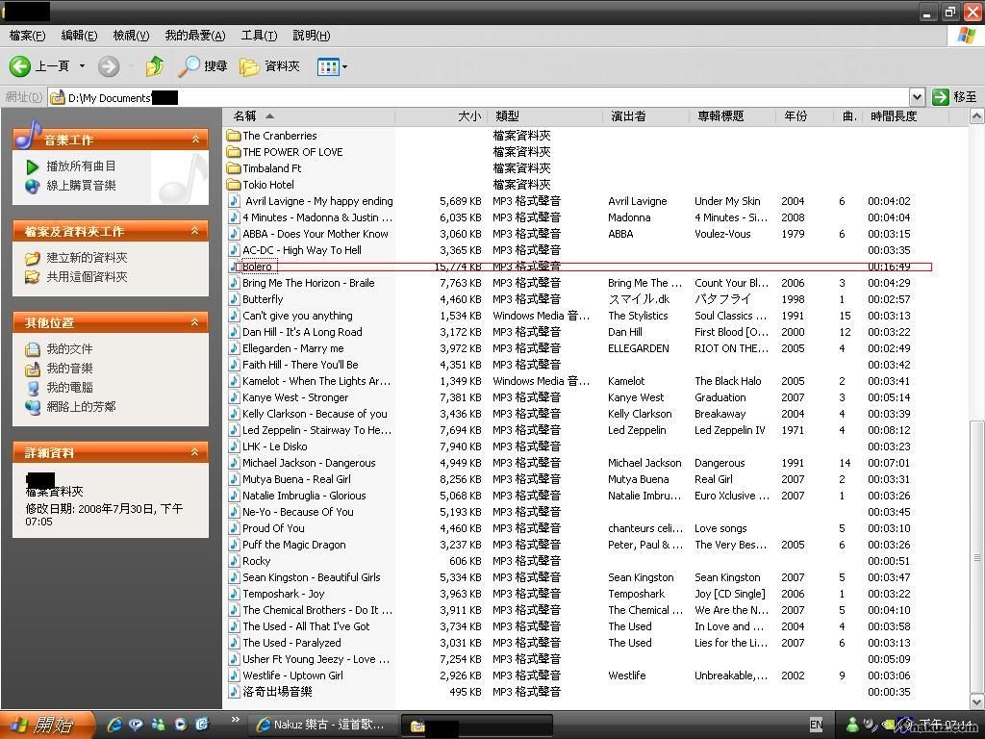Collapse the Details (詳細資料) panel
This screenshot has height=739, width=985.
[x=195, y=452]
